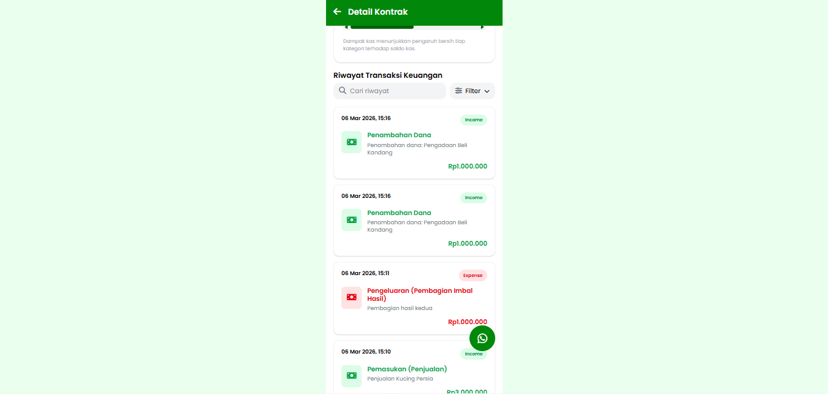Click the green horizontal scrollbar thumb

point(382,27)
